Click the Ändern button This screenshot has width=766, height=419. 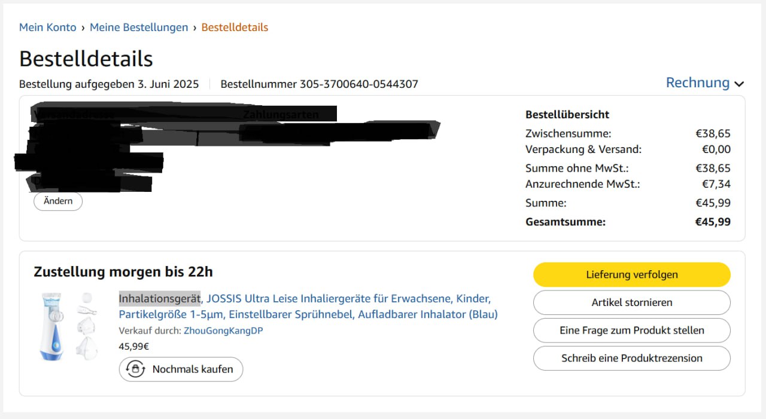click(58, 201)
